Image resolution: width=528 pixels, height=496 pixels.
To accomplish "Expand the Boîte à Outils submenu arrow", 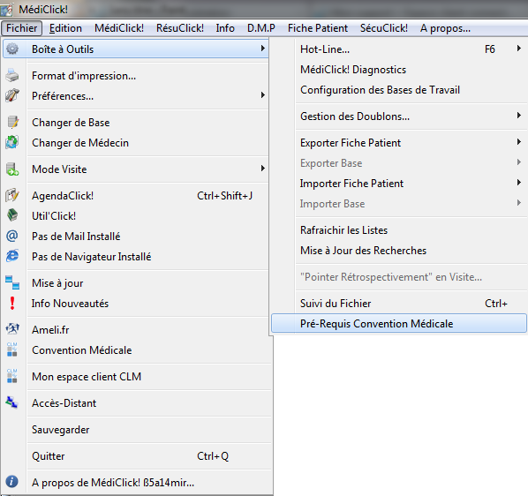I will [x=263, y=49].
